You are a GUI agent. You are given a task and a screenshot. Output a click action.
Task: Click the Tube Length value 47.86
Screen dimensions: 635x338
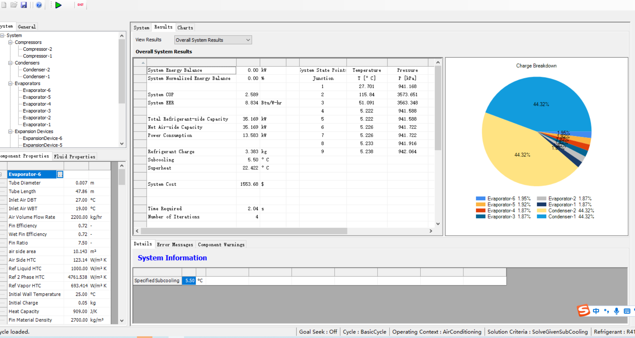[76, 191]
